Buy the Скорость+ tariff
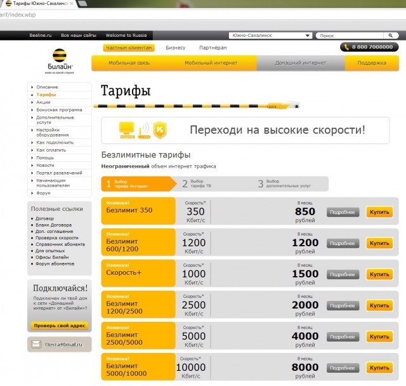 [379, 274]
